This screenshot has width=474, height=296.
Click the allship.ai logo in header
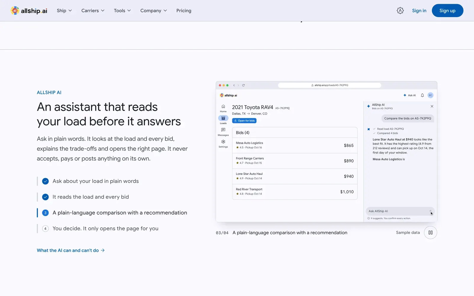29,11
